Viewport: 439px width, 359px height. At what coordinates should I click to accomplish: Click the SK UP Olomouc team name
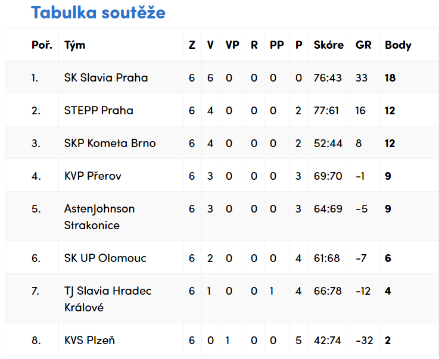point(105,258)
